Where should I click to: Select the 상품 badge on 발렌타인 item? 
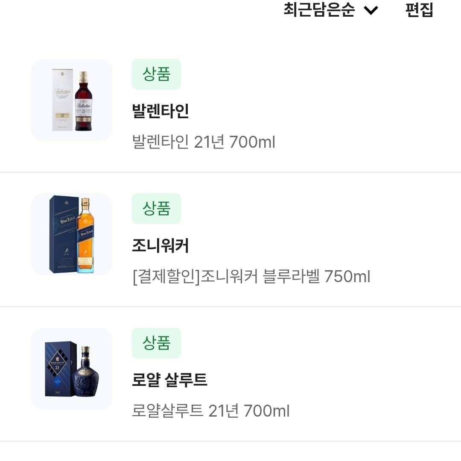point(156,74)
